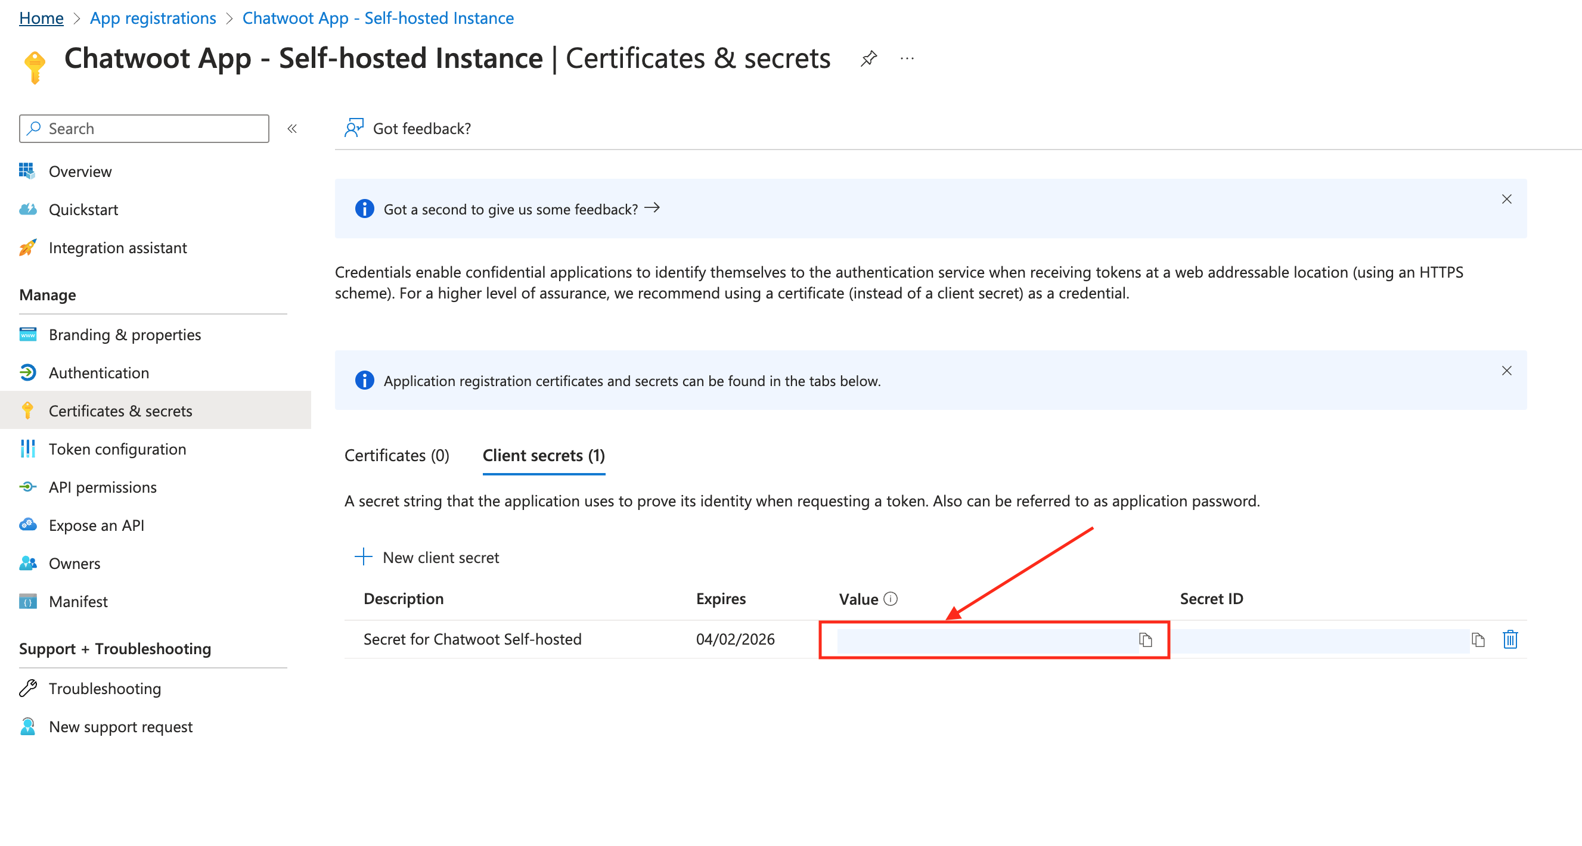The width and height of the screenshot is (1582, 846).
Task: Click the Secret ID copy icon
Action: click(1478, 639)
